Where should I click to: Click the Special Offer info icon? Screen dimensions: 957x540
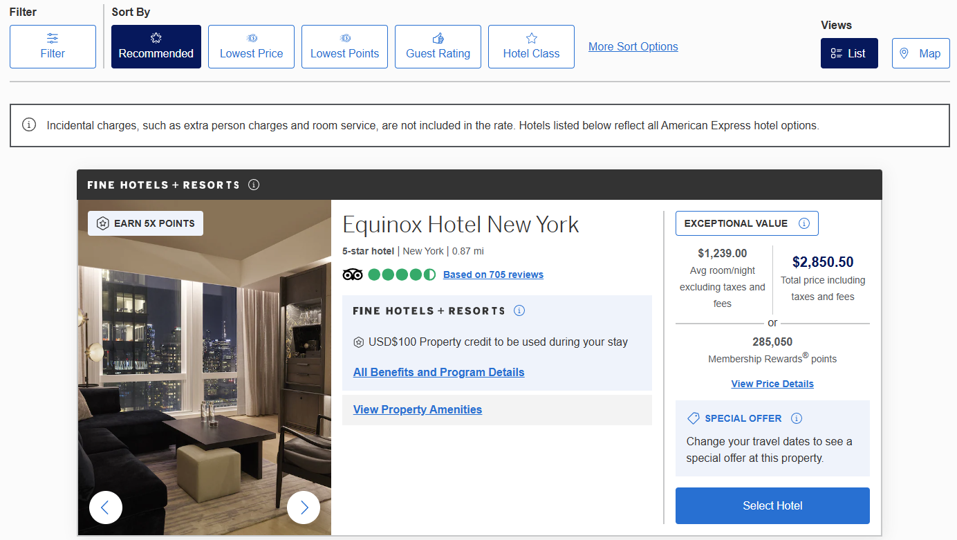coord(796,418)
